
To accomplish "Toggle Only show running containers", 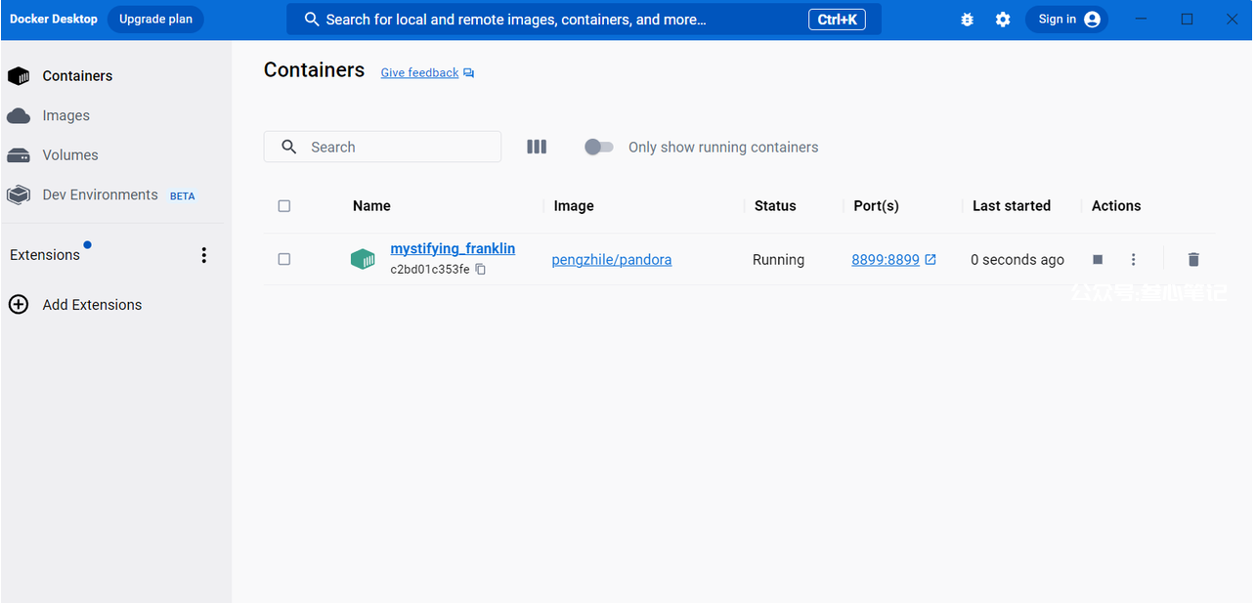I will pos(599,147).
